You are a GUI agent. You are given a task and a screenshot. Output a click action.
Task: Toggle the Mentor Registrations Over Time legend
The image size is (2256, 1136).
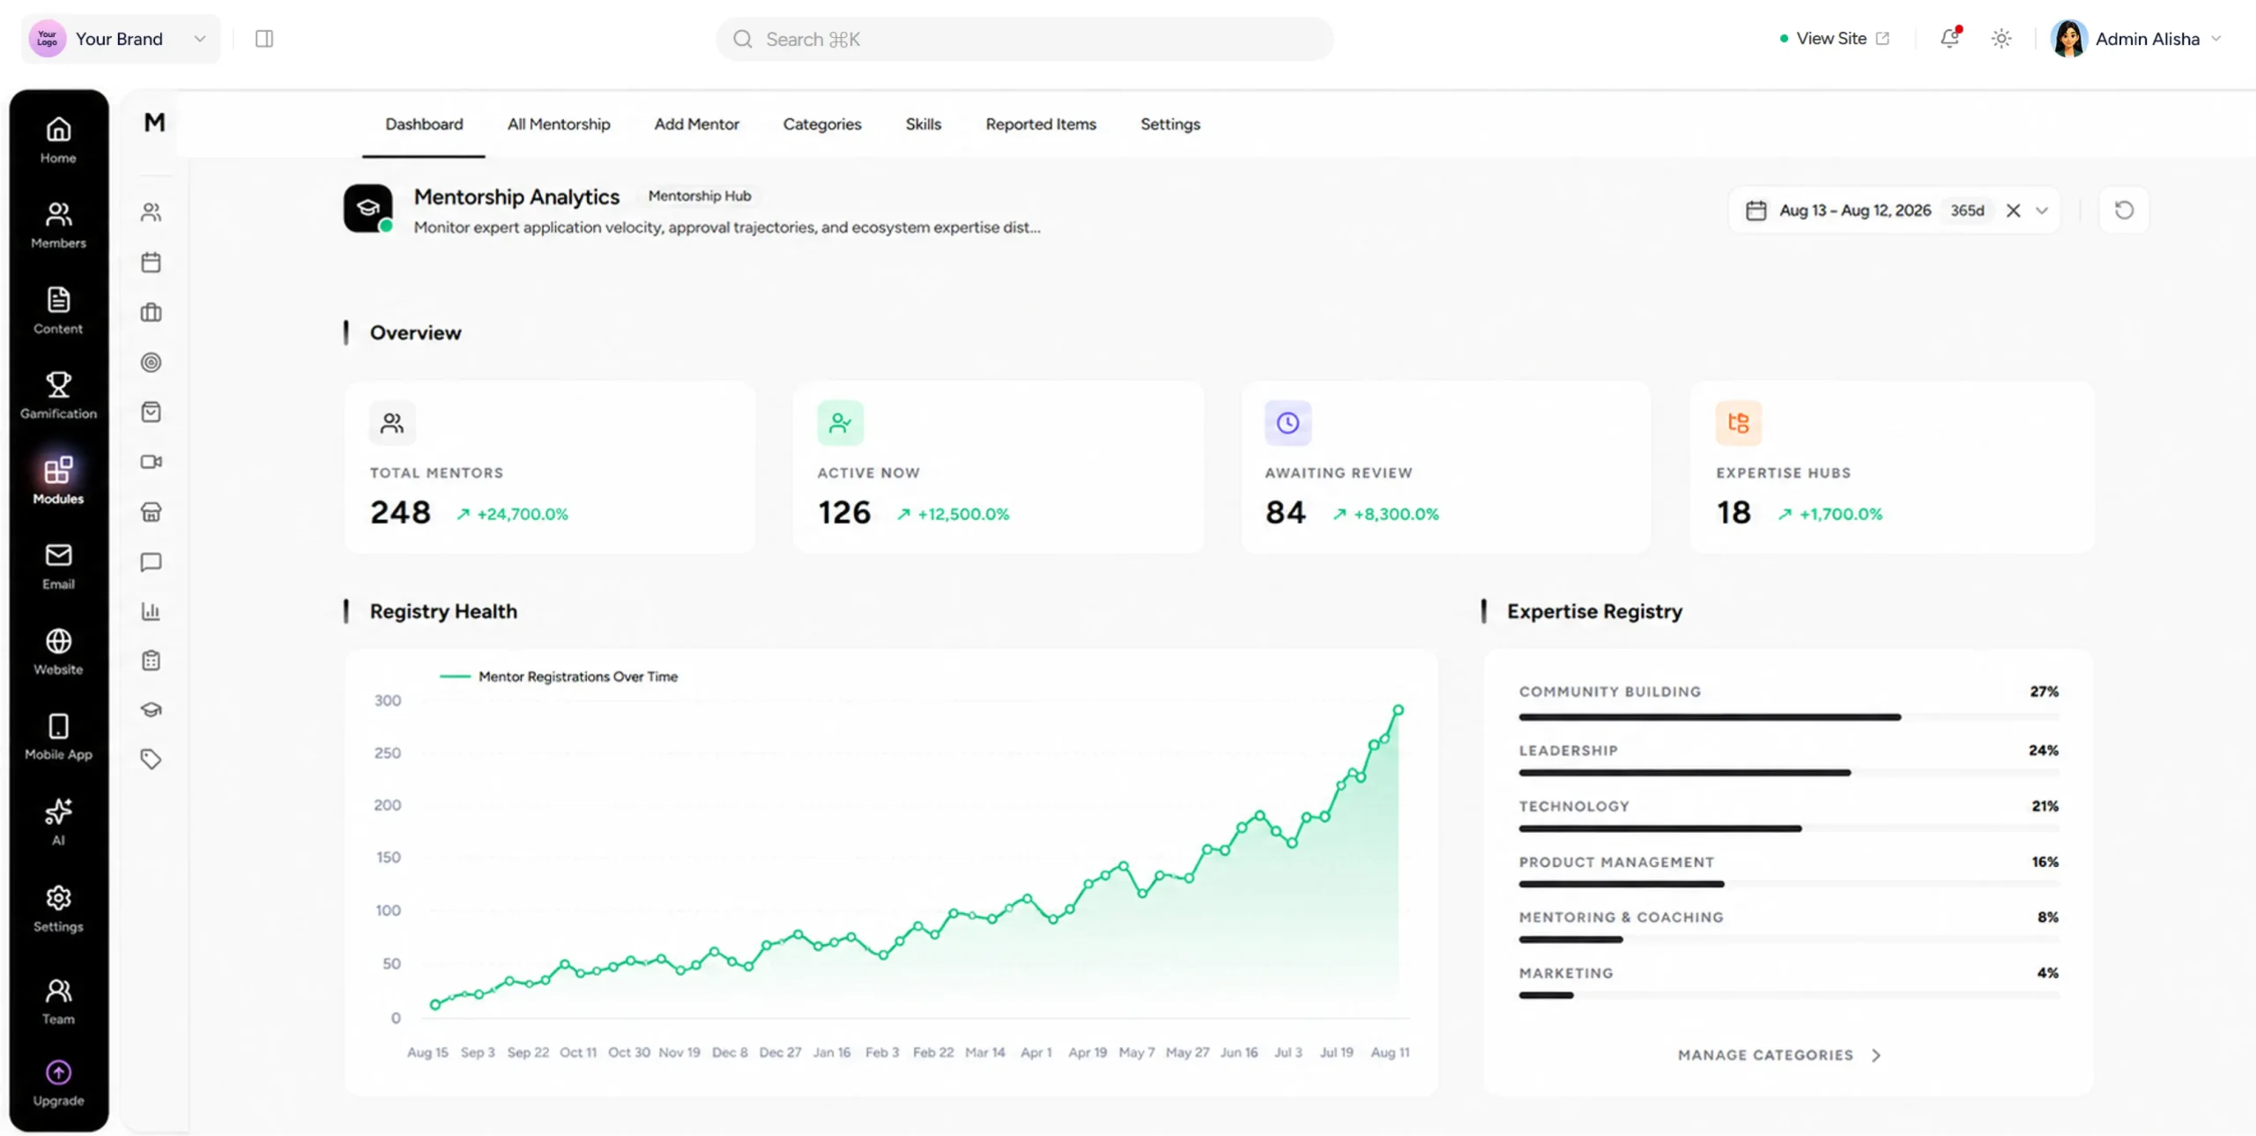click(x=559, y=677)
